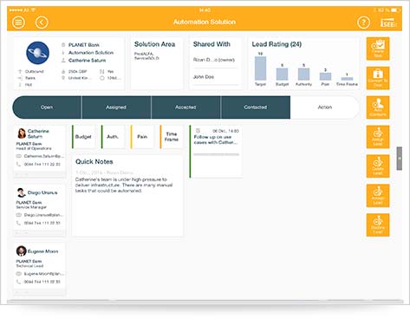
Task: Click the Create Task button
Action: [378, 49]
